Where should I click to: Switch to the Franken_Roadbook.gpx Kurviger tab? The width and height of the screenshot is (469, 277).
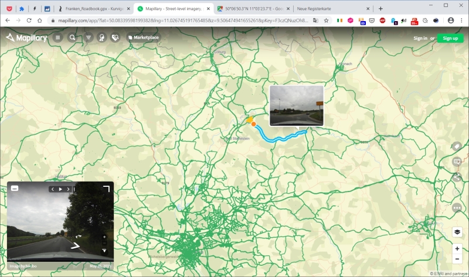tap(94, 9)
